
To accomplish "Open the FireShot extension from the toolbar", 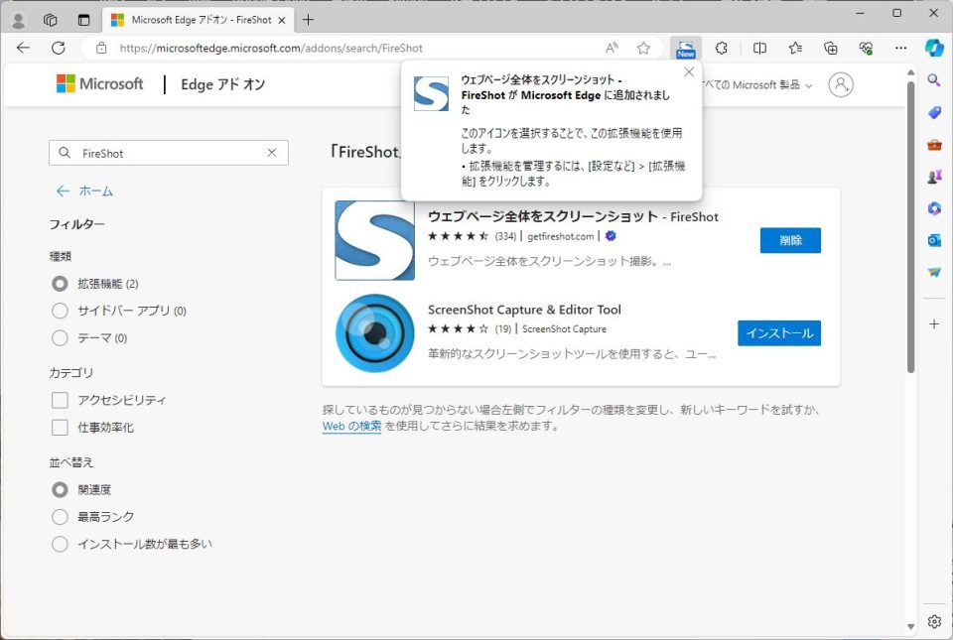I will (x=686, y=47).
